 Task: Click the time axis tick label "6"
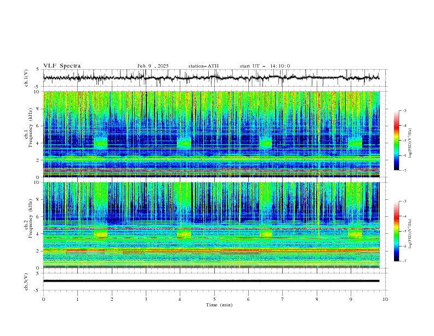pyautogui.click(x=248, y=299)
